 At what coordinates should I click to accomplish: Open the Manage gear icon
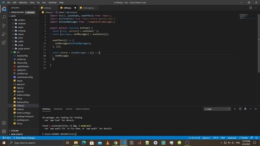coord(4,131)
